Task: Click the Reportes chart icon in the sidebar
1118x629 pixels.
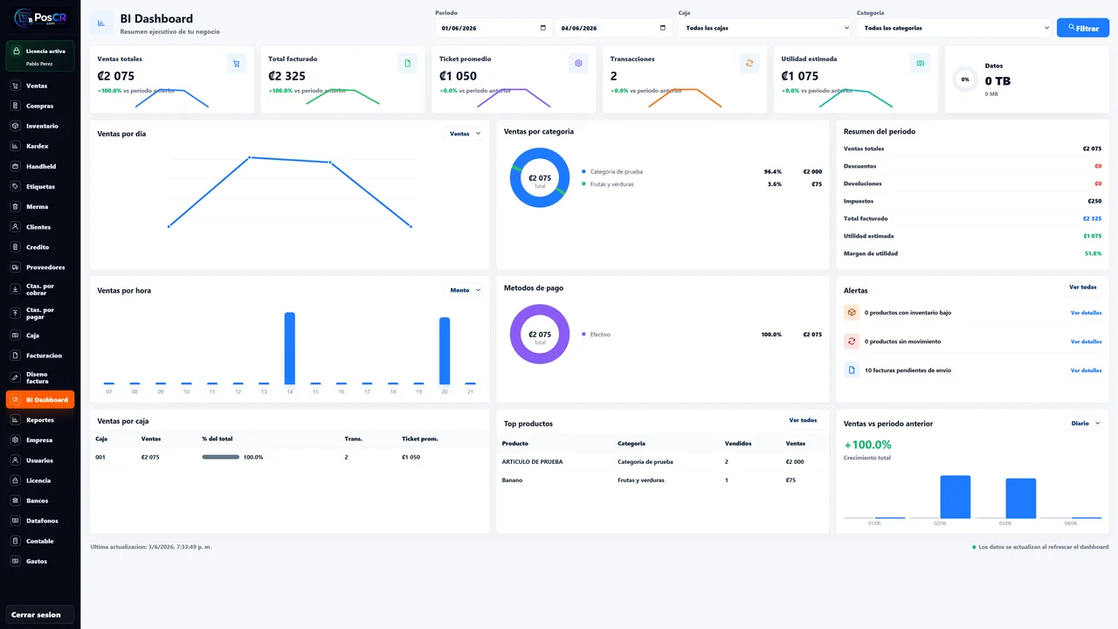Action: [16, 419]
